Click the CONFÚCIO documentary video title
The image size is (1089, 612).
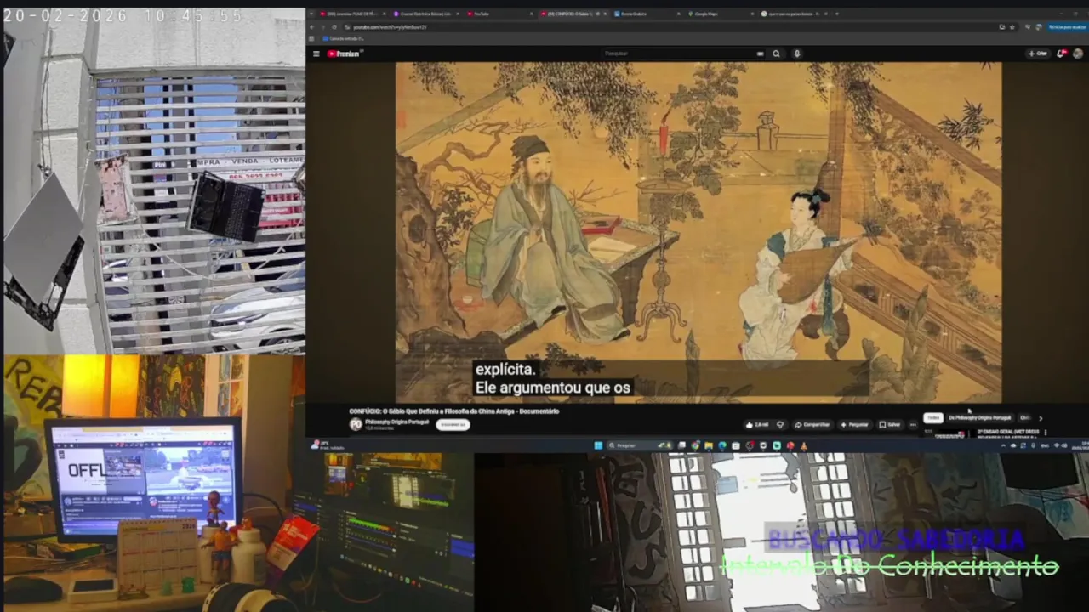tap(454, 411)
